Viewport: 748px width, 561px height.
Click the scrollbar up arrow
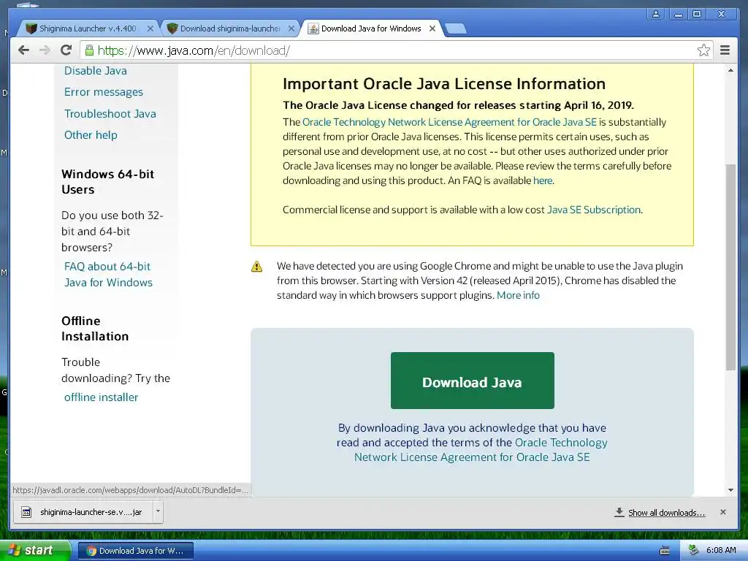[x=730, y=71]
